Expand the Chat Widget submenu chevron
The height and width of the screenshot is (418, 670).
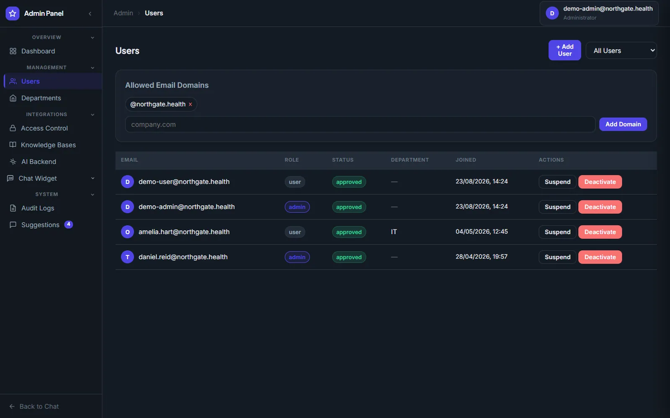point(93,178)
